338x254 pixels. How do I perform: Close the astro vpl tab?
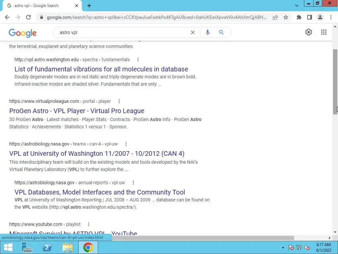pyautogui.click(x=77, y=6)
